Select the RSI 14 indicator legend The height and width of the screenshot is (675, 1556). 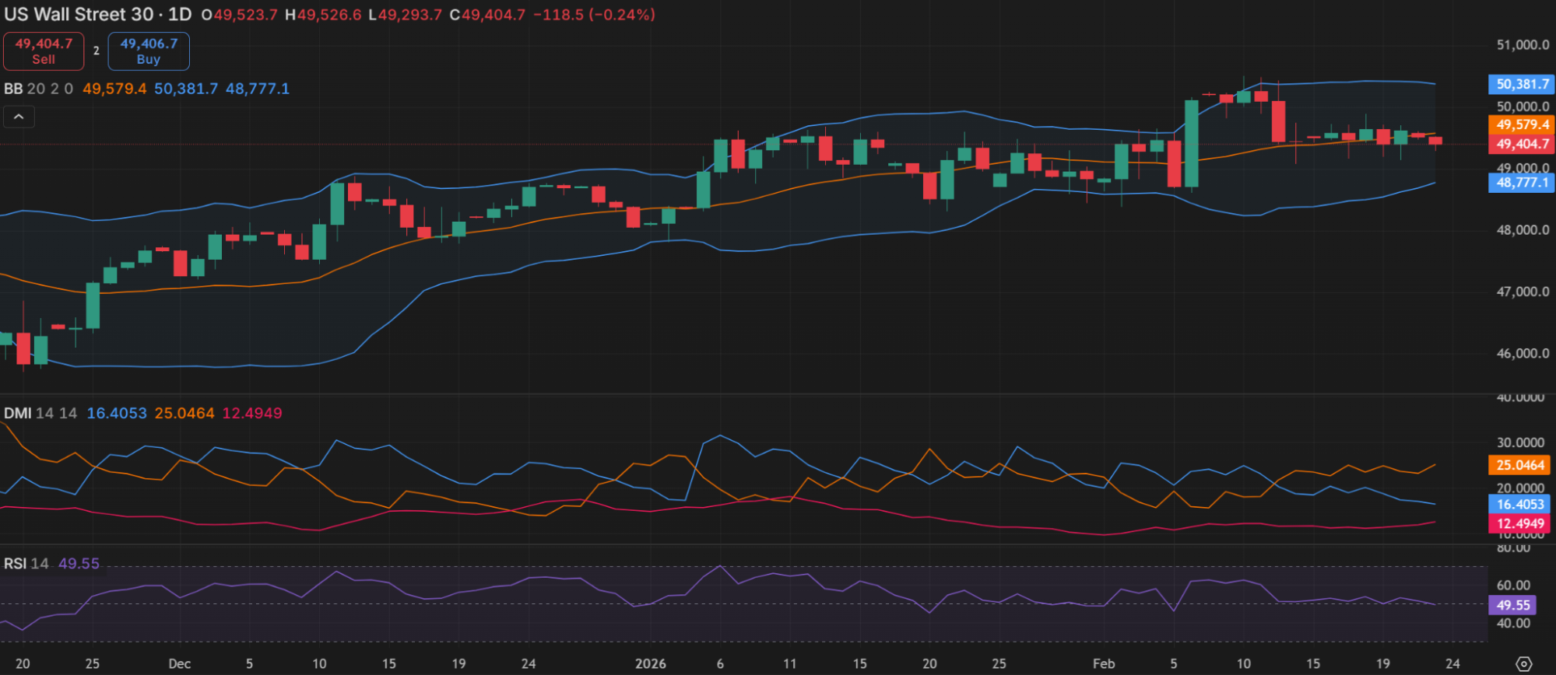click(26, 563)
